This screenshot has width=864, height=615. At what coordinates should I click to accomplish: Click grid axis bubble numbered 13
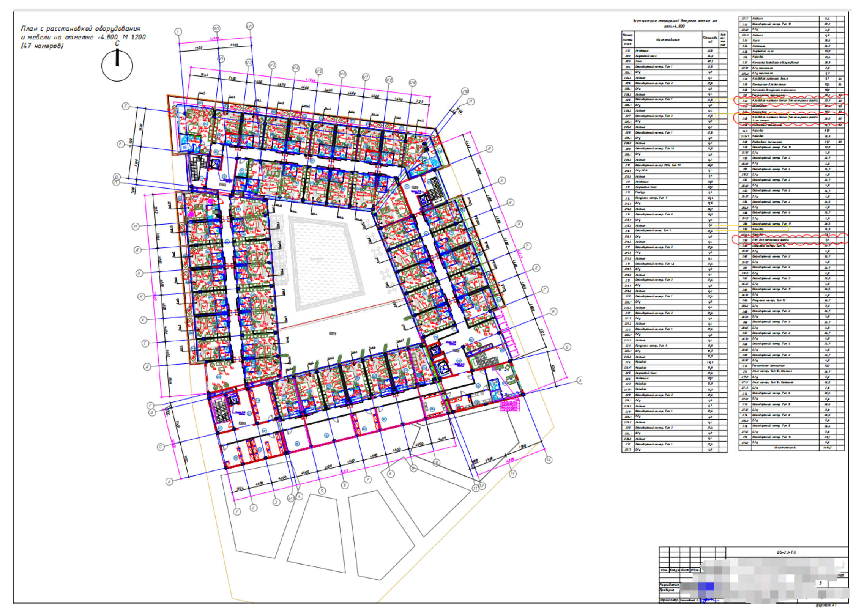[x=513, y=473]
